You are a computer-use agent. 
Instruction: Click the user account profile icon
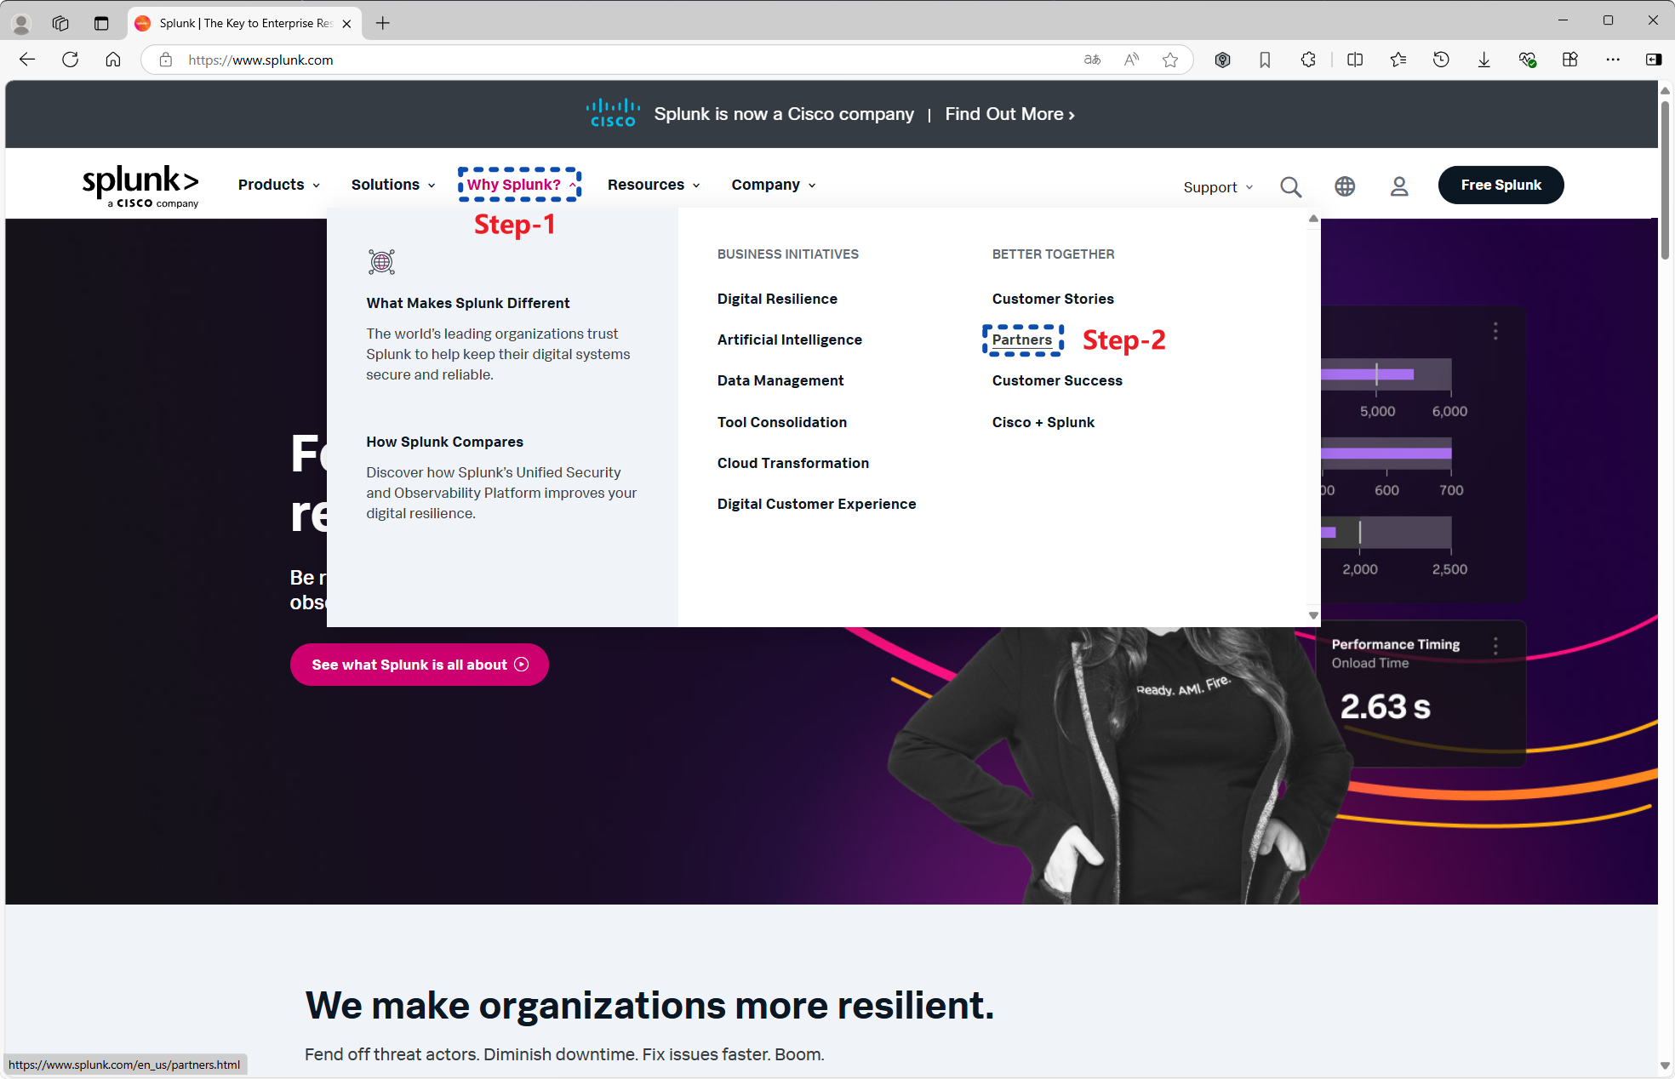pyautogui.click(x=1399, y=186)
